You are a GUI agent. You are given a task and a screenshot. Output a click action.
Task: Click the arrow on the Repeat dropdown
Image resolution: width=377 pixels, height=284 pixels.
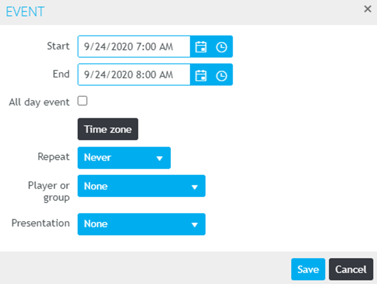(x=159, y=158)
